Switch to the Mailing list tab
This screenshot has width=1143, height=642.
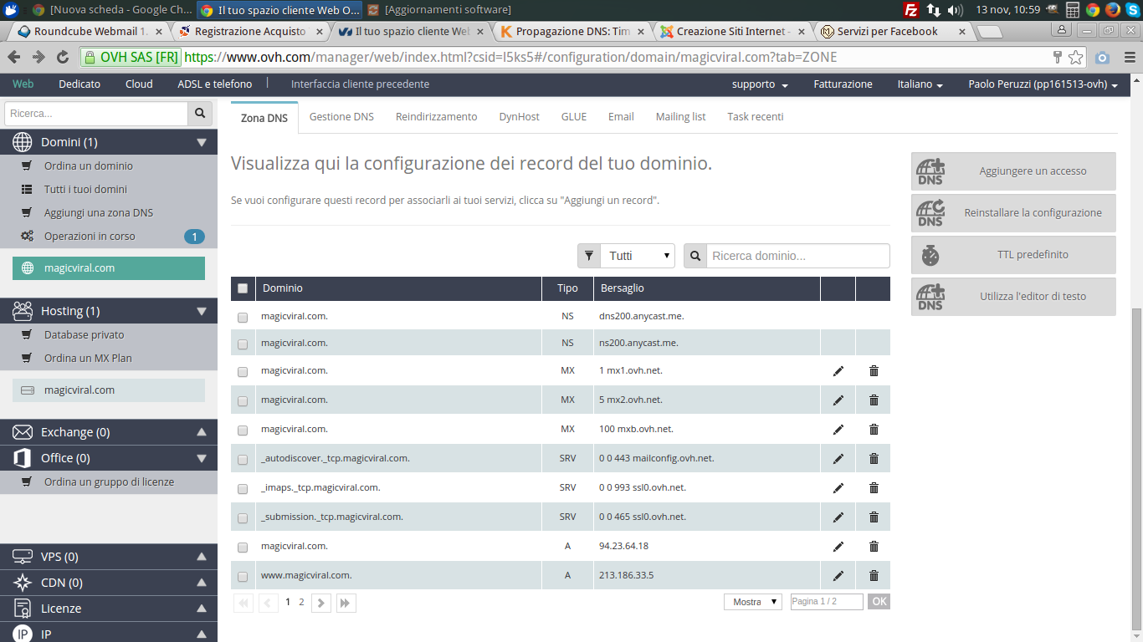[680, 117]
